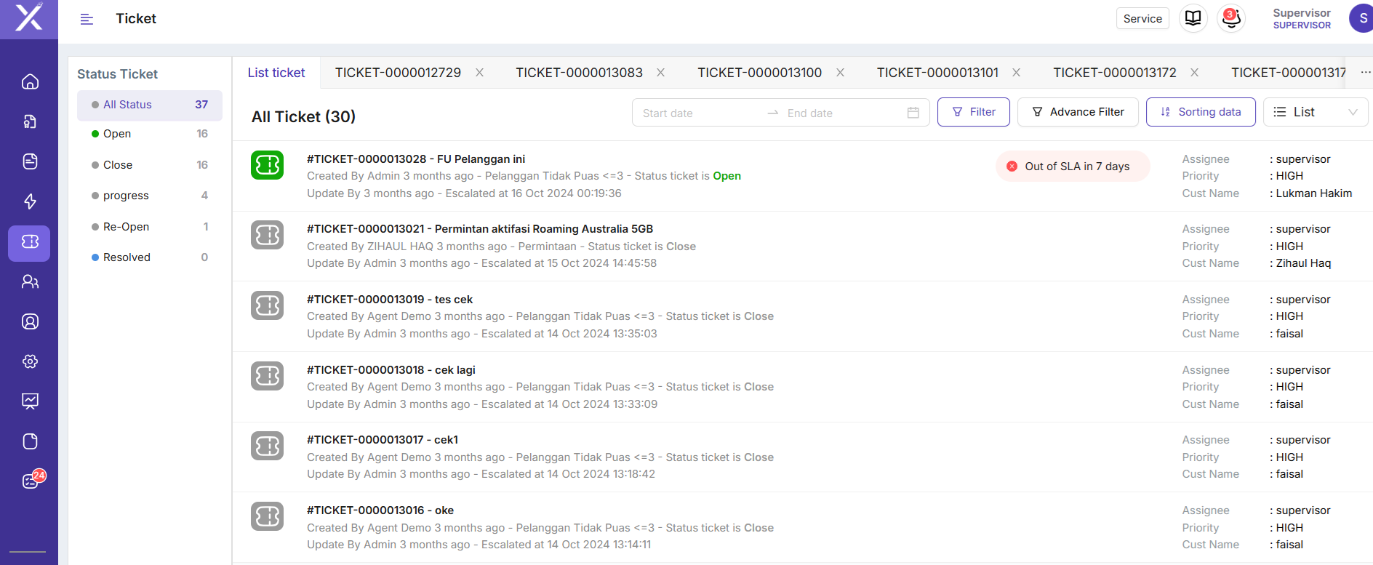This screenshot has height=565, width=1373.
Task: Switch to the TICKET-0000013083 tab
Action: pos(579,73)
